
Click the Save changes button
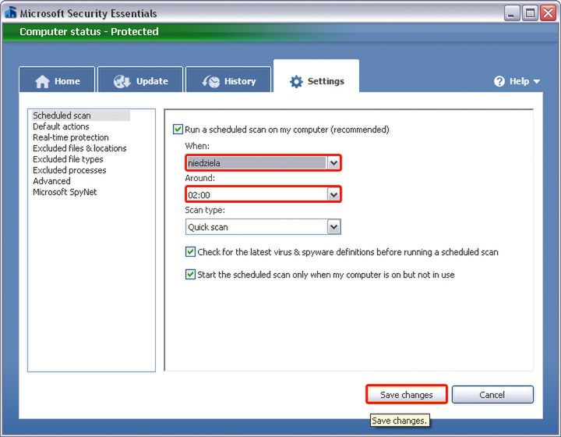(407, 394)
